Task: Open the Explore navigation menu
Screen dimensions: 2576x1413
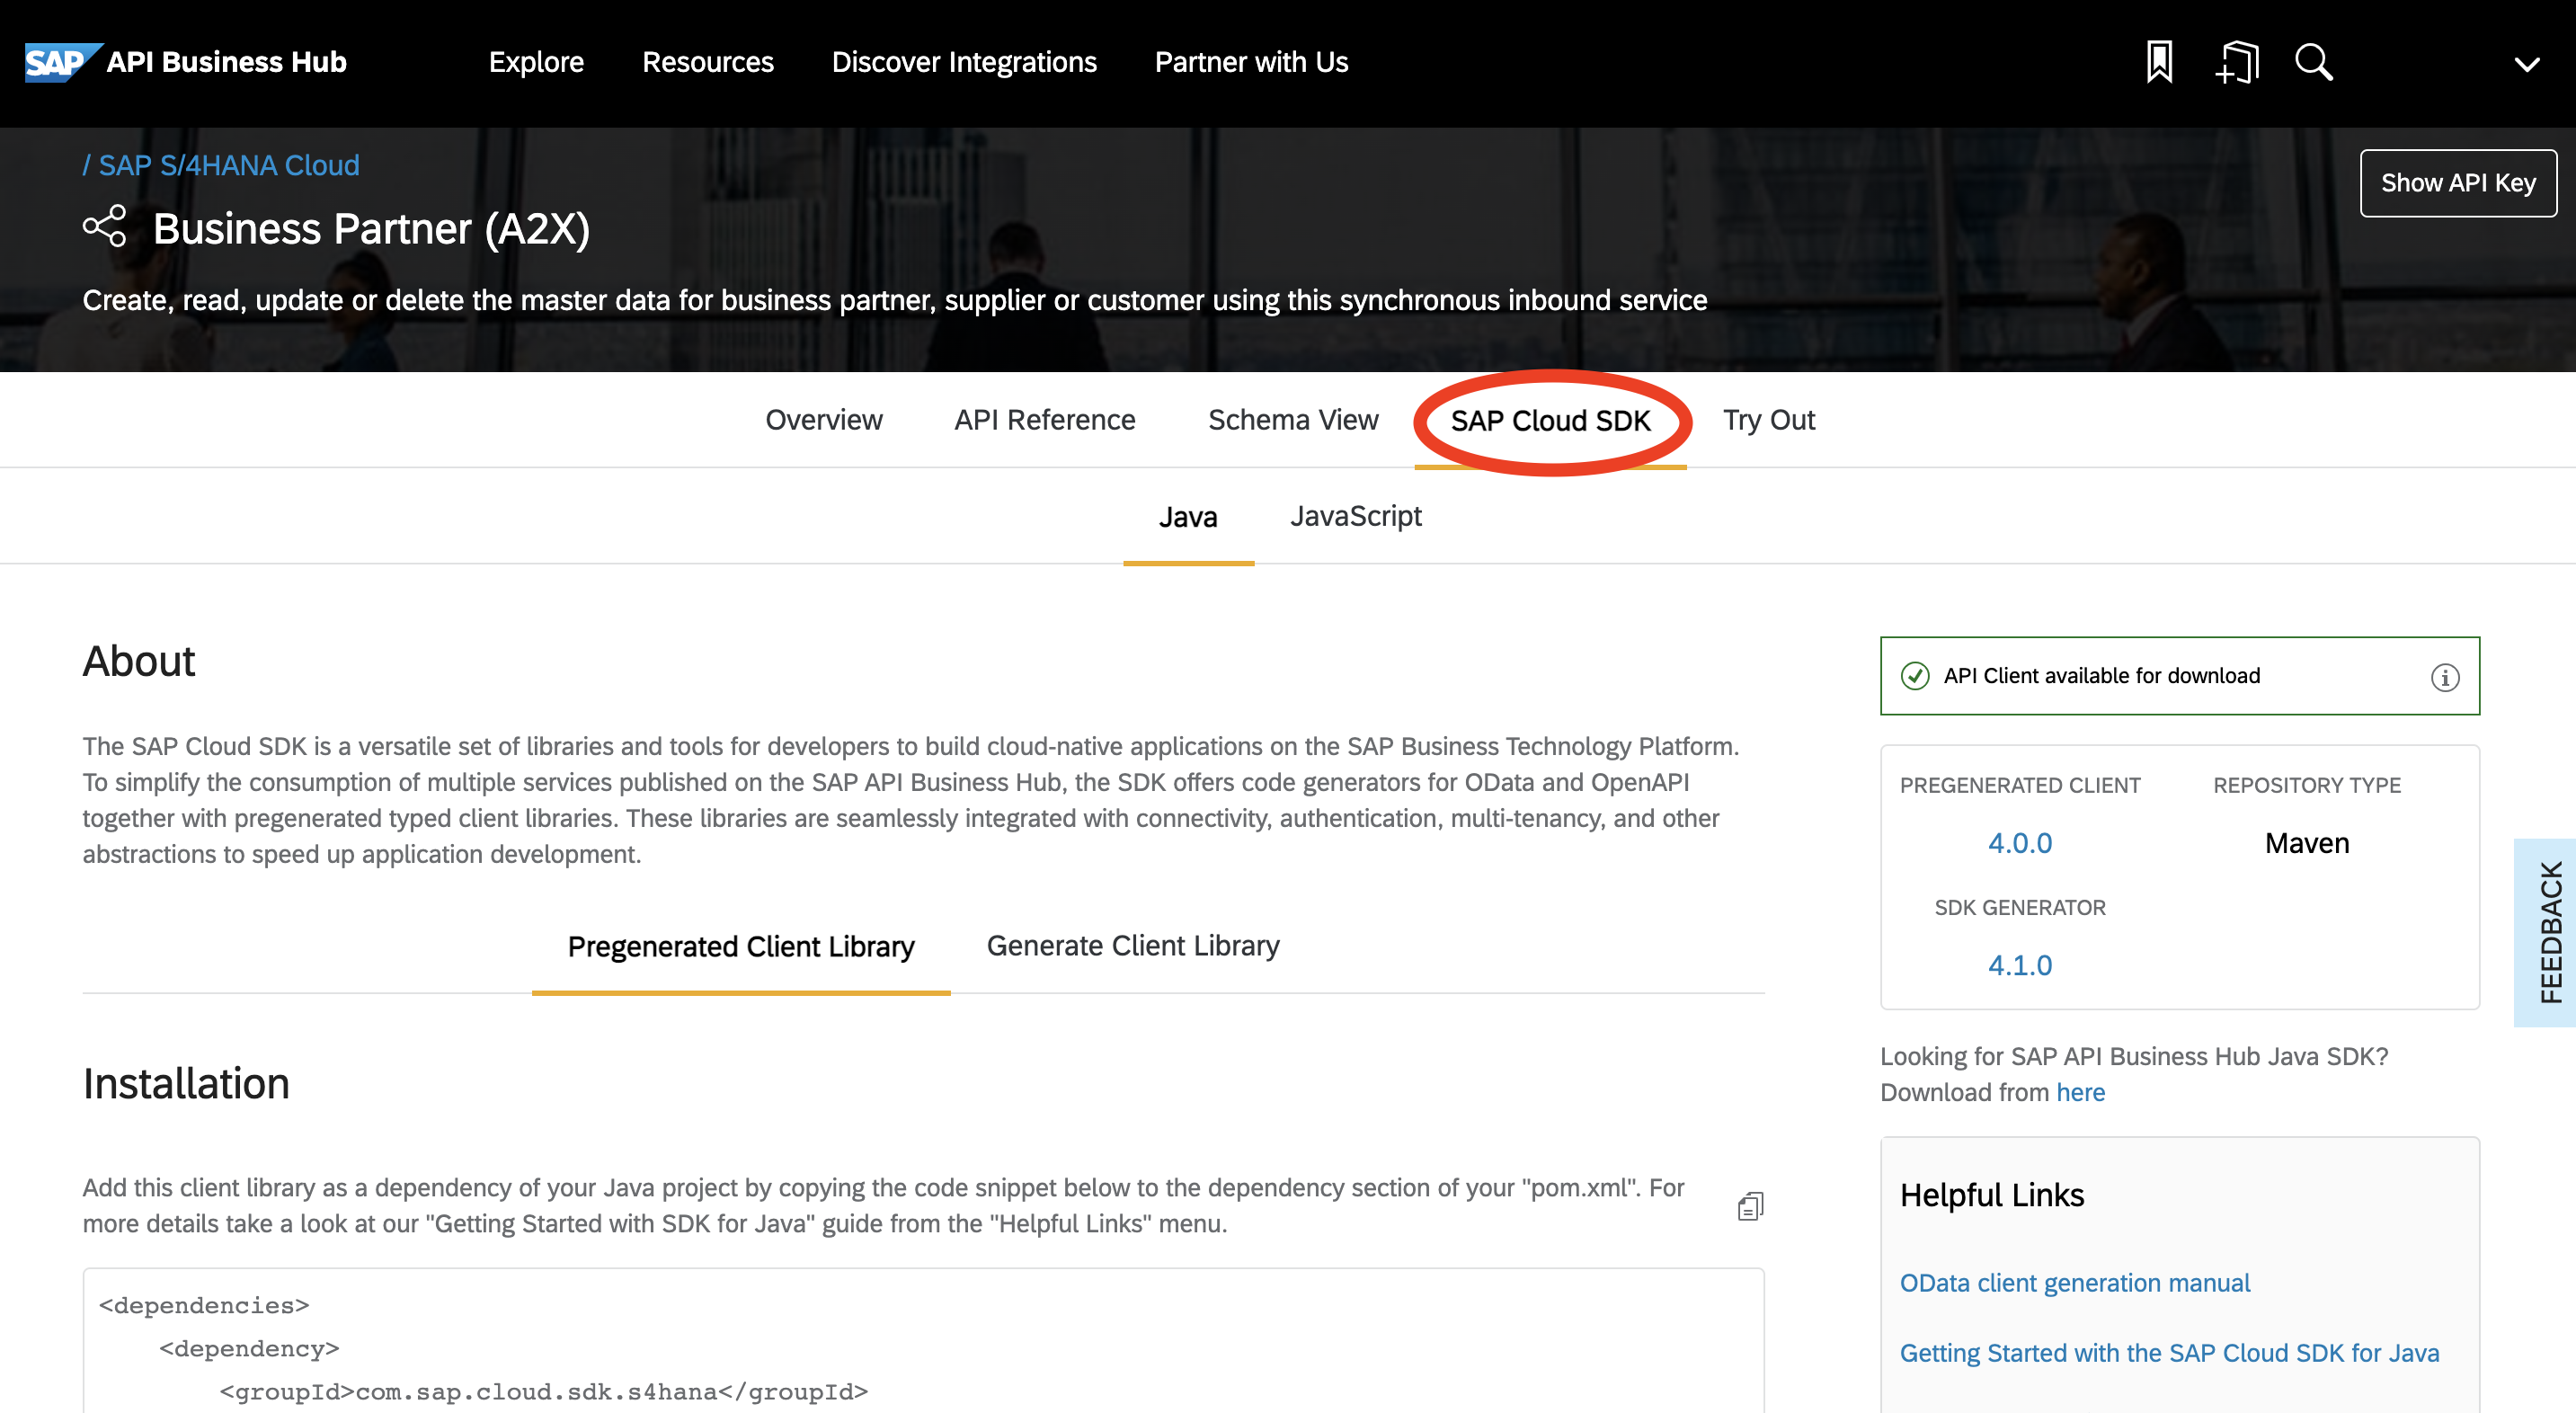Action: (x=536, y=62)
